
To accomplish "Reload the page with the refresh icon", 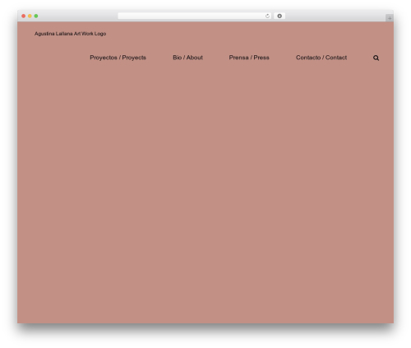I will click(267, 16).
